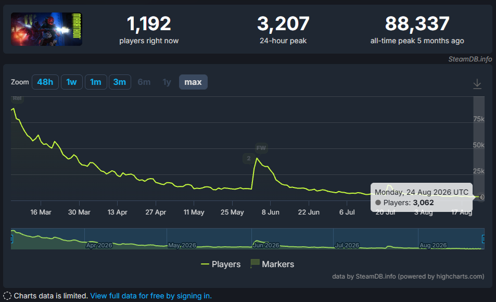The image size is (496, 302).
Task: Click the '27 Apr' axis label
Action: [x=156, y=212]
